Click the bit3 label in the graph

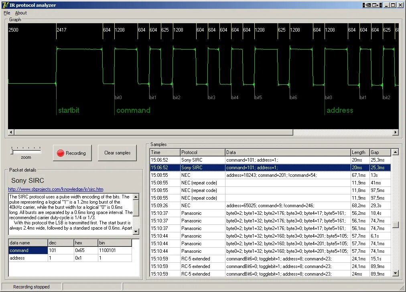[211, 98]
